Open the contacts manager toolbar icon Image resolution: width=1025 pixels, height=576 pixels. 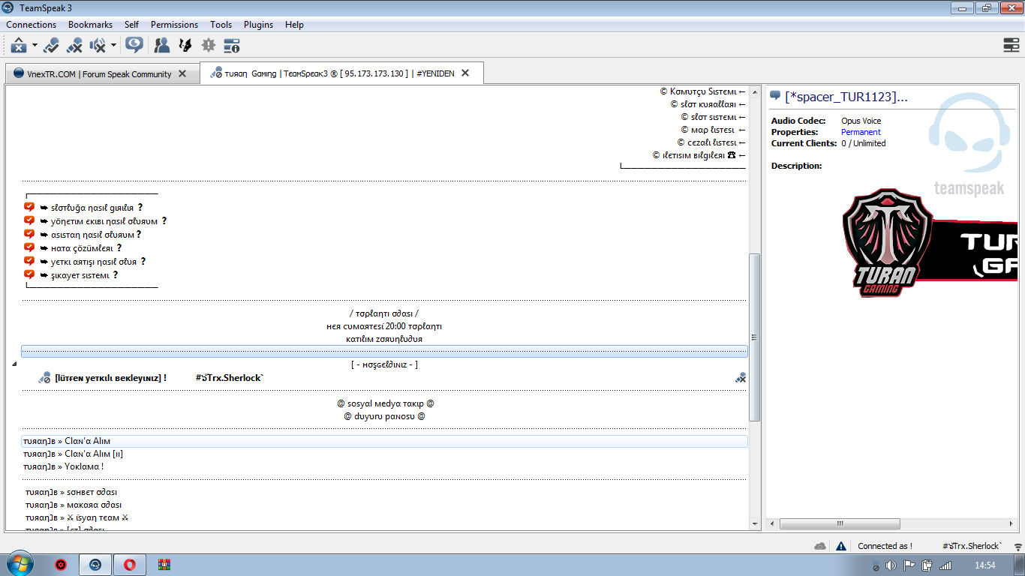pyautogui.click(x=161, y=46)
